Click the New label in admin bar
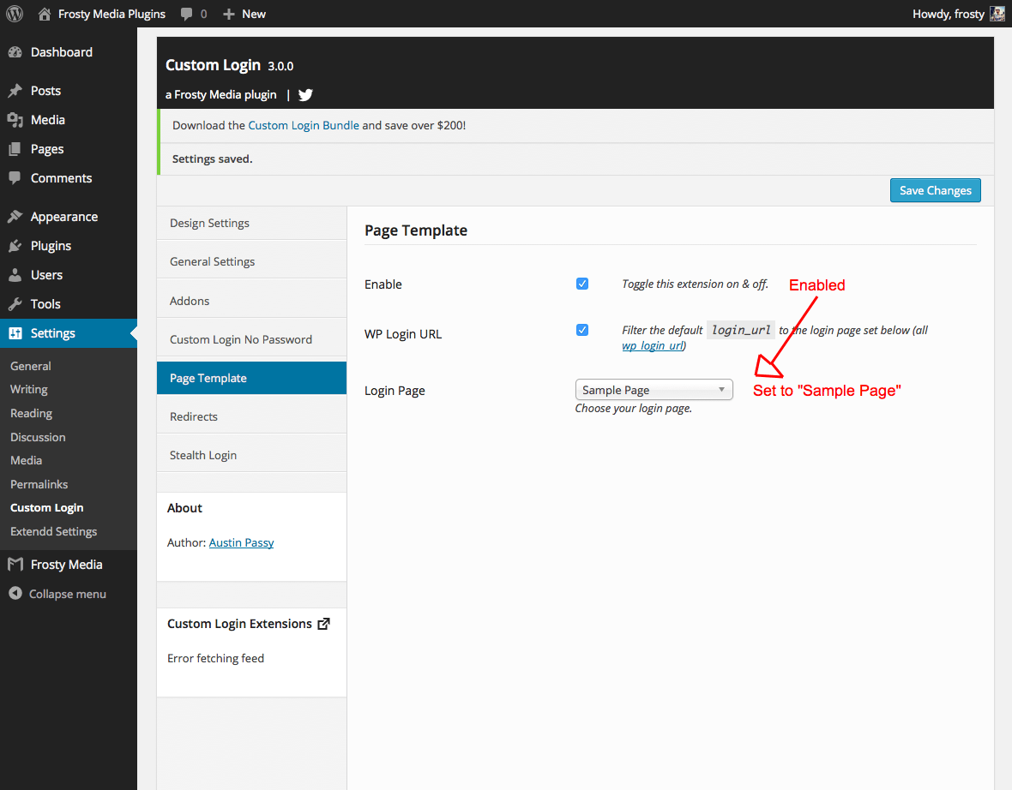Viewport: 1012px width, 790px height. click(x=254, y=15)
